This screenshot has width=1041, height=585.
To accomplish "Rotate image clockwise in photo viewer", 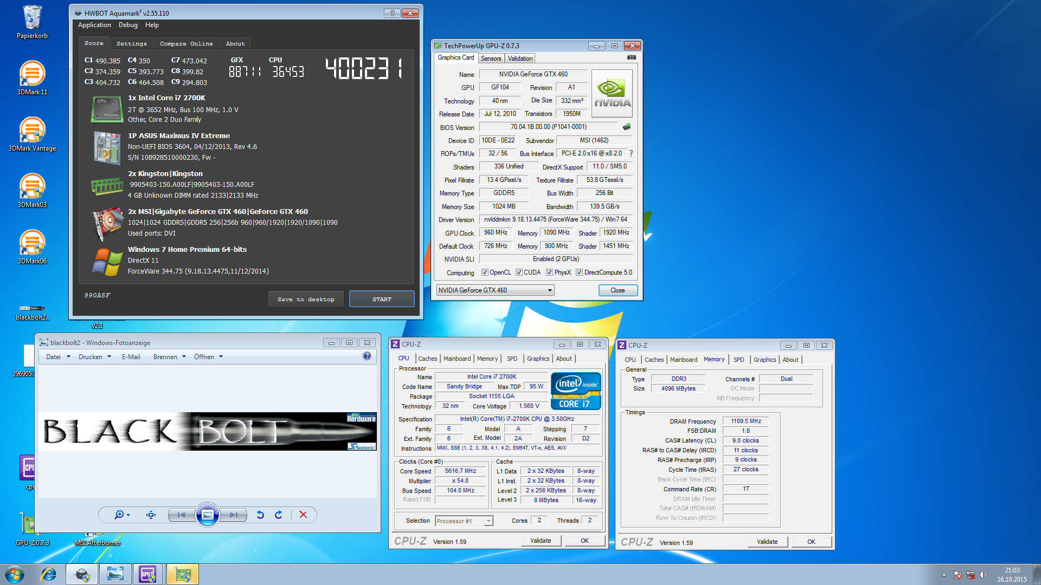I will [279, 515].
